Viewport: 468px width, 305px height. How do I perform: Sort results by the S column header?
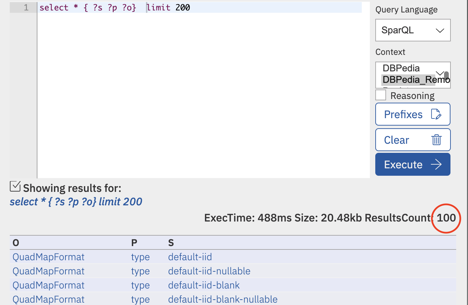click(x=171, y=242)
